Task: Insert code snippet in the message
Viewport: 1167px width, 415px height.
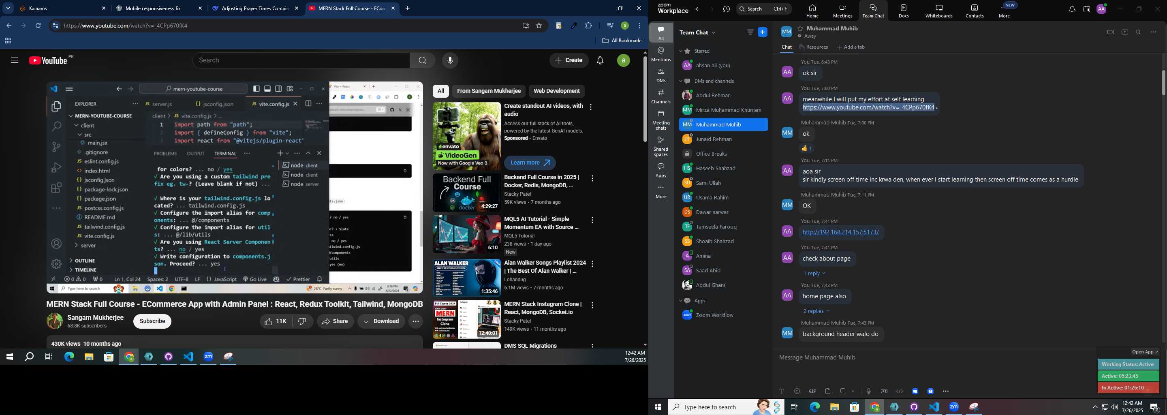Action: [x=899, y=391]
